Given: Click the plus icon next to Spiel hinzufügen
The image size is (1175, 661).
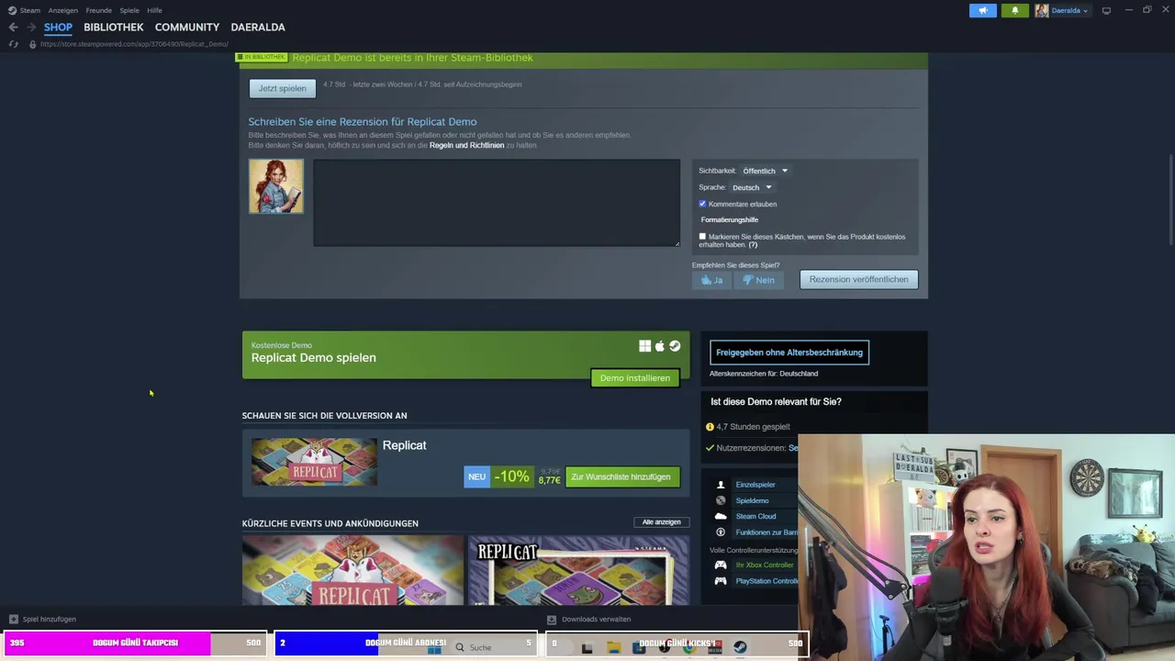Looking at the screenshot, I should (13, 619).
